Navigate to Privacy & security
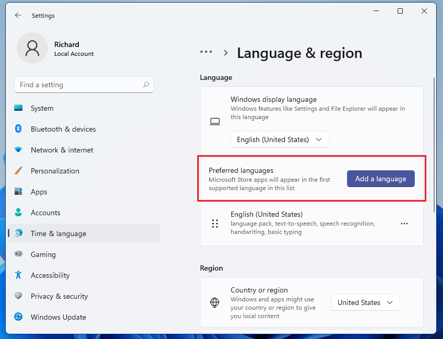The image size is (443, 339). (59, 296)
